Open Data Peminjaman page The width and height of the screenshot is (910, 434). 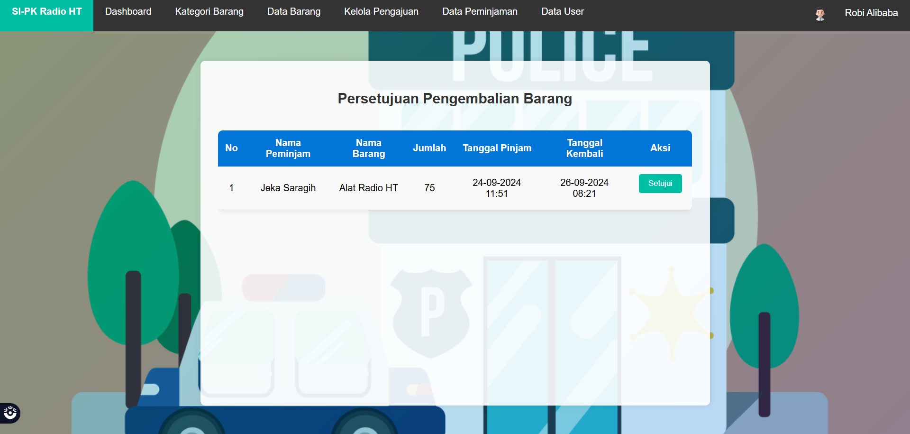tap(480, 12)
